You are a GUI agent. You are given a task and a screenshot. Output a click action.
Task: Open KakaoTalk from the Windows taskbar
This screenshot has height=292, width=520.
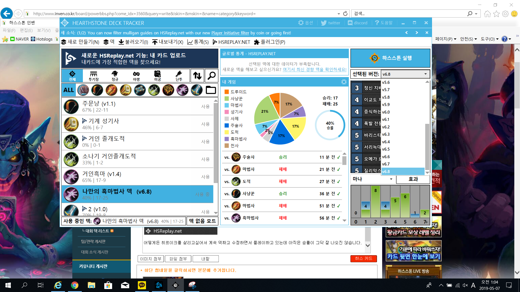(x=142, y=285)
